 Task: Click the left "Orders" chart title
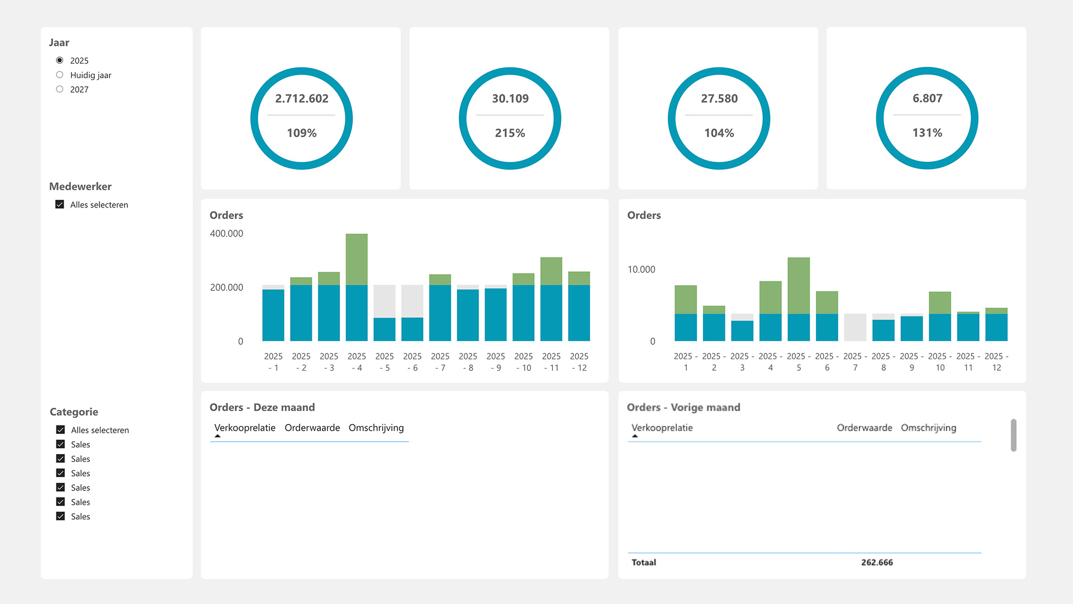click(x=226, y=215)
